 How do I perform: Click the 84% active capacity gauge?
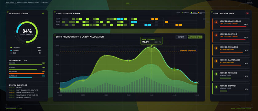pyautogui.click(x=27, y=32)
